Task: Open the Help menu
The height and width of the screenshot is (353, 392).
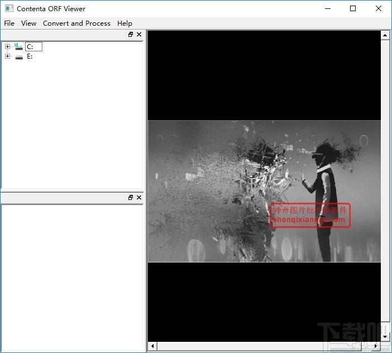Action: click(125, 23)
